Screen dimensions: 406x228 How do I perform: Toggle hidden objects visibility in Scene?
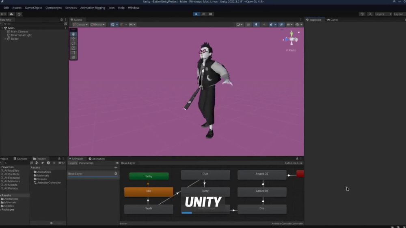pyautogui.click(x=281, y=25)
